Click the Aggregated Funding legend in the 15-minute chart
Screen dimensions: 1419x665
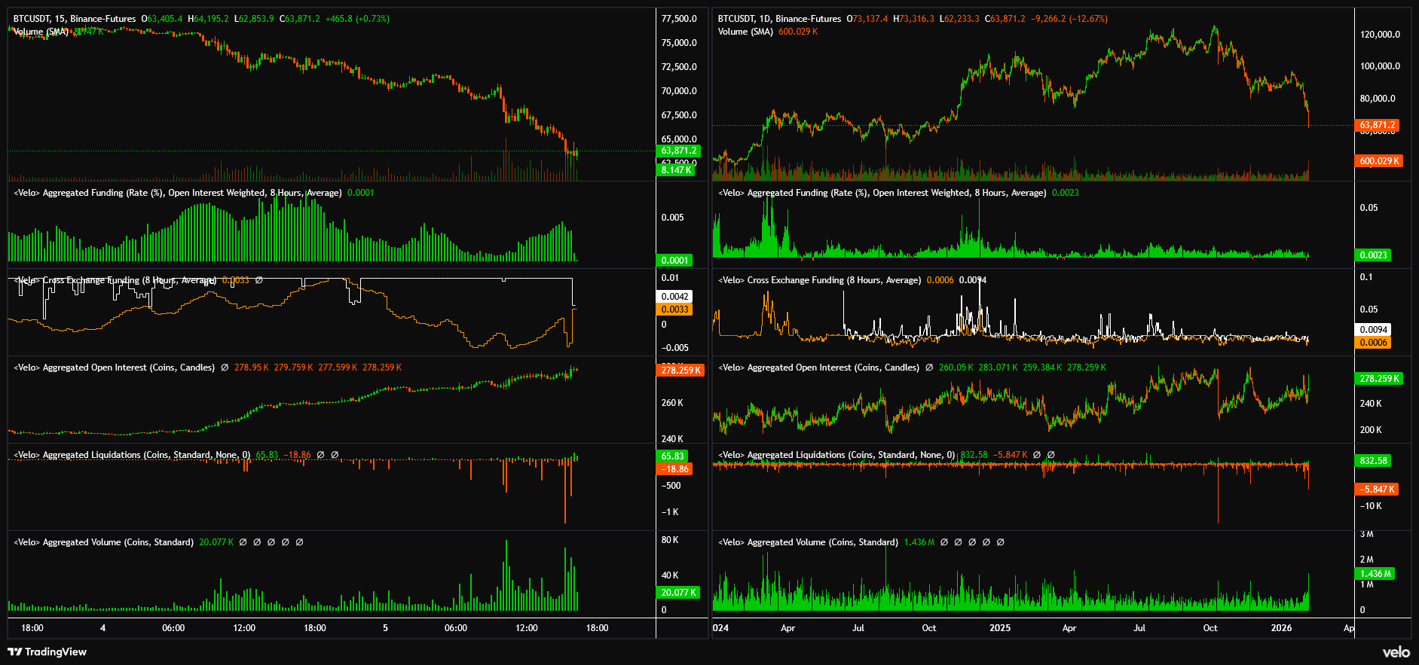pyautogui.click(x=178, y=193)
